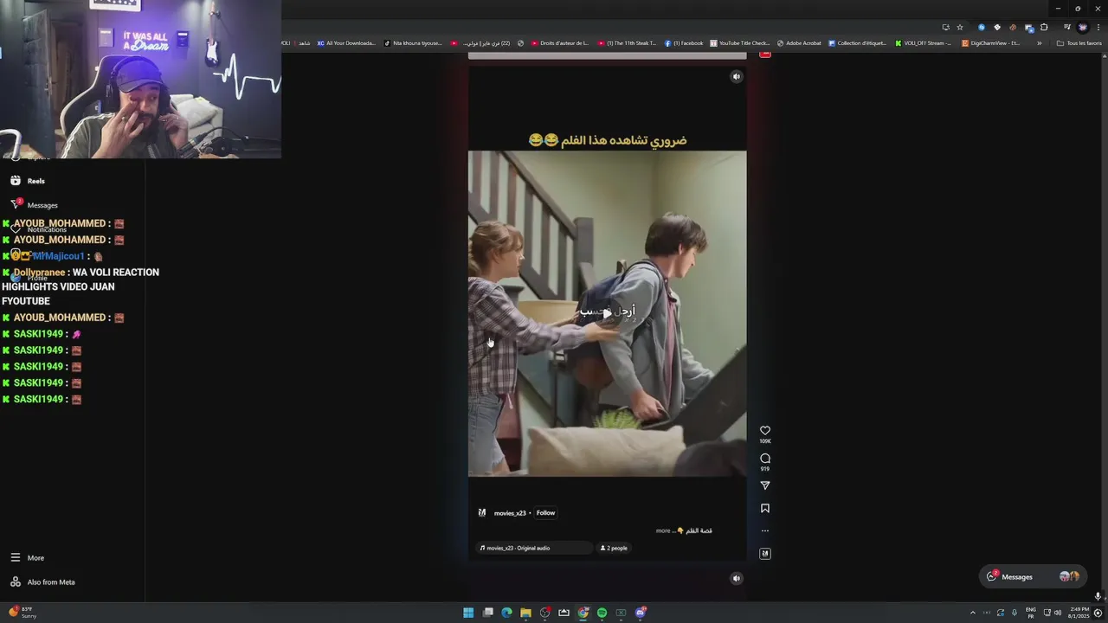1108x623 pixels.
Task: Open the audio thumbnail below the reel's three-dots icon
Action: 765,554
